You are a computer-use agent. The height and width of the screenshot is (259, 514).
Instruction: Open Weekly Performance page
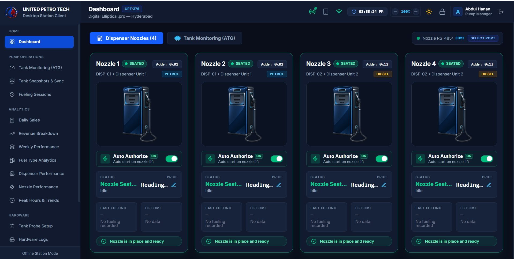39,147
